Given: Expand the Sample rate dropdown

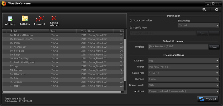Looking at the screenshot, I should 184,73.
